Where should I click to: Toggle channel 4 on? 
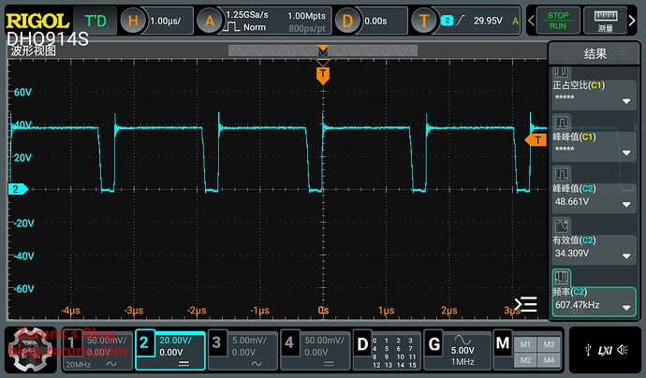314,350
